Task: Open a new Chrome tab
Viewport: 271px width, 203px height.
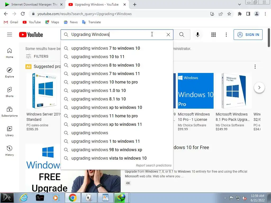Action: pos(135,4)
